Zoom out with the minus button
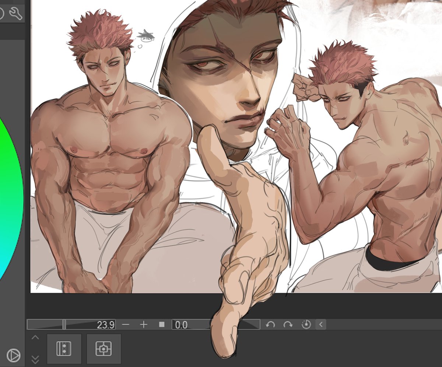Image resolution: width=442 pixels, height=367 pixels. tap(126, 325)
